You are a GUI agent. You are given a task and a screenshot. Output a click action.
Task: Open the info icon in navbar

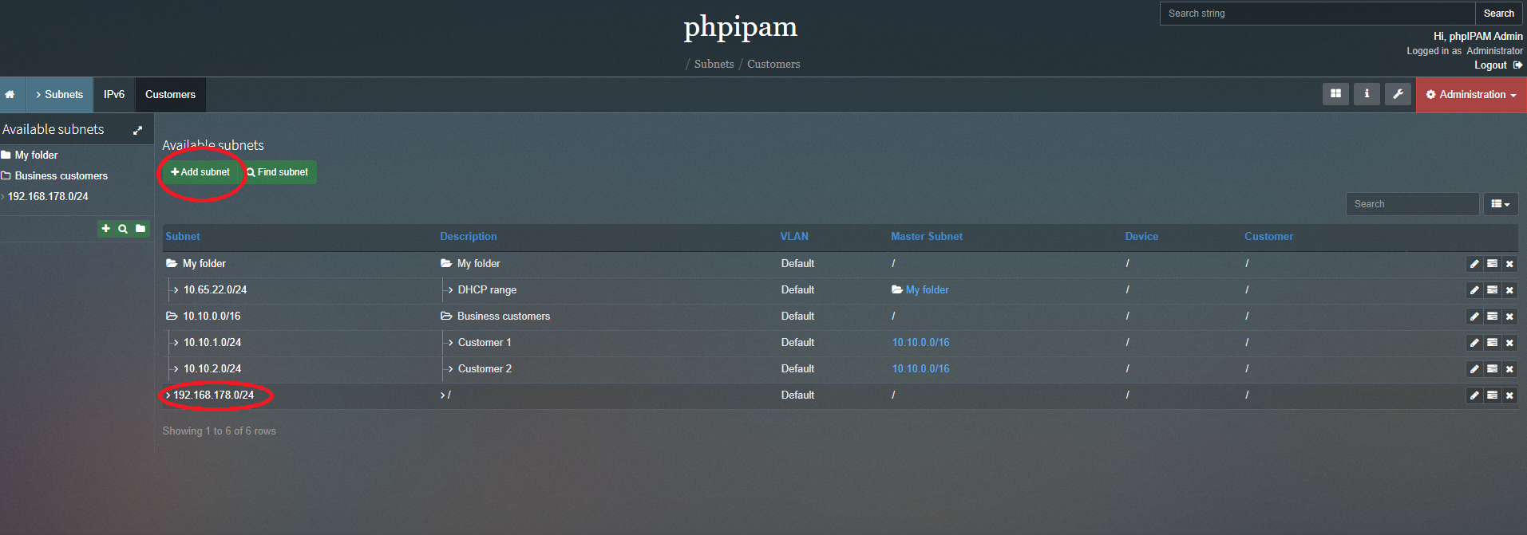(x=1367, y=94)
